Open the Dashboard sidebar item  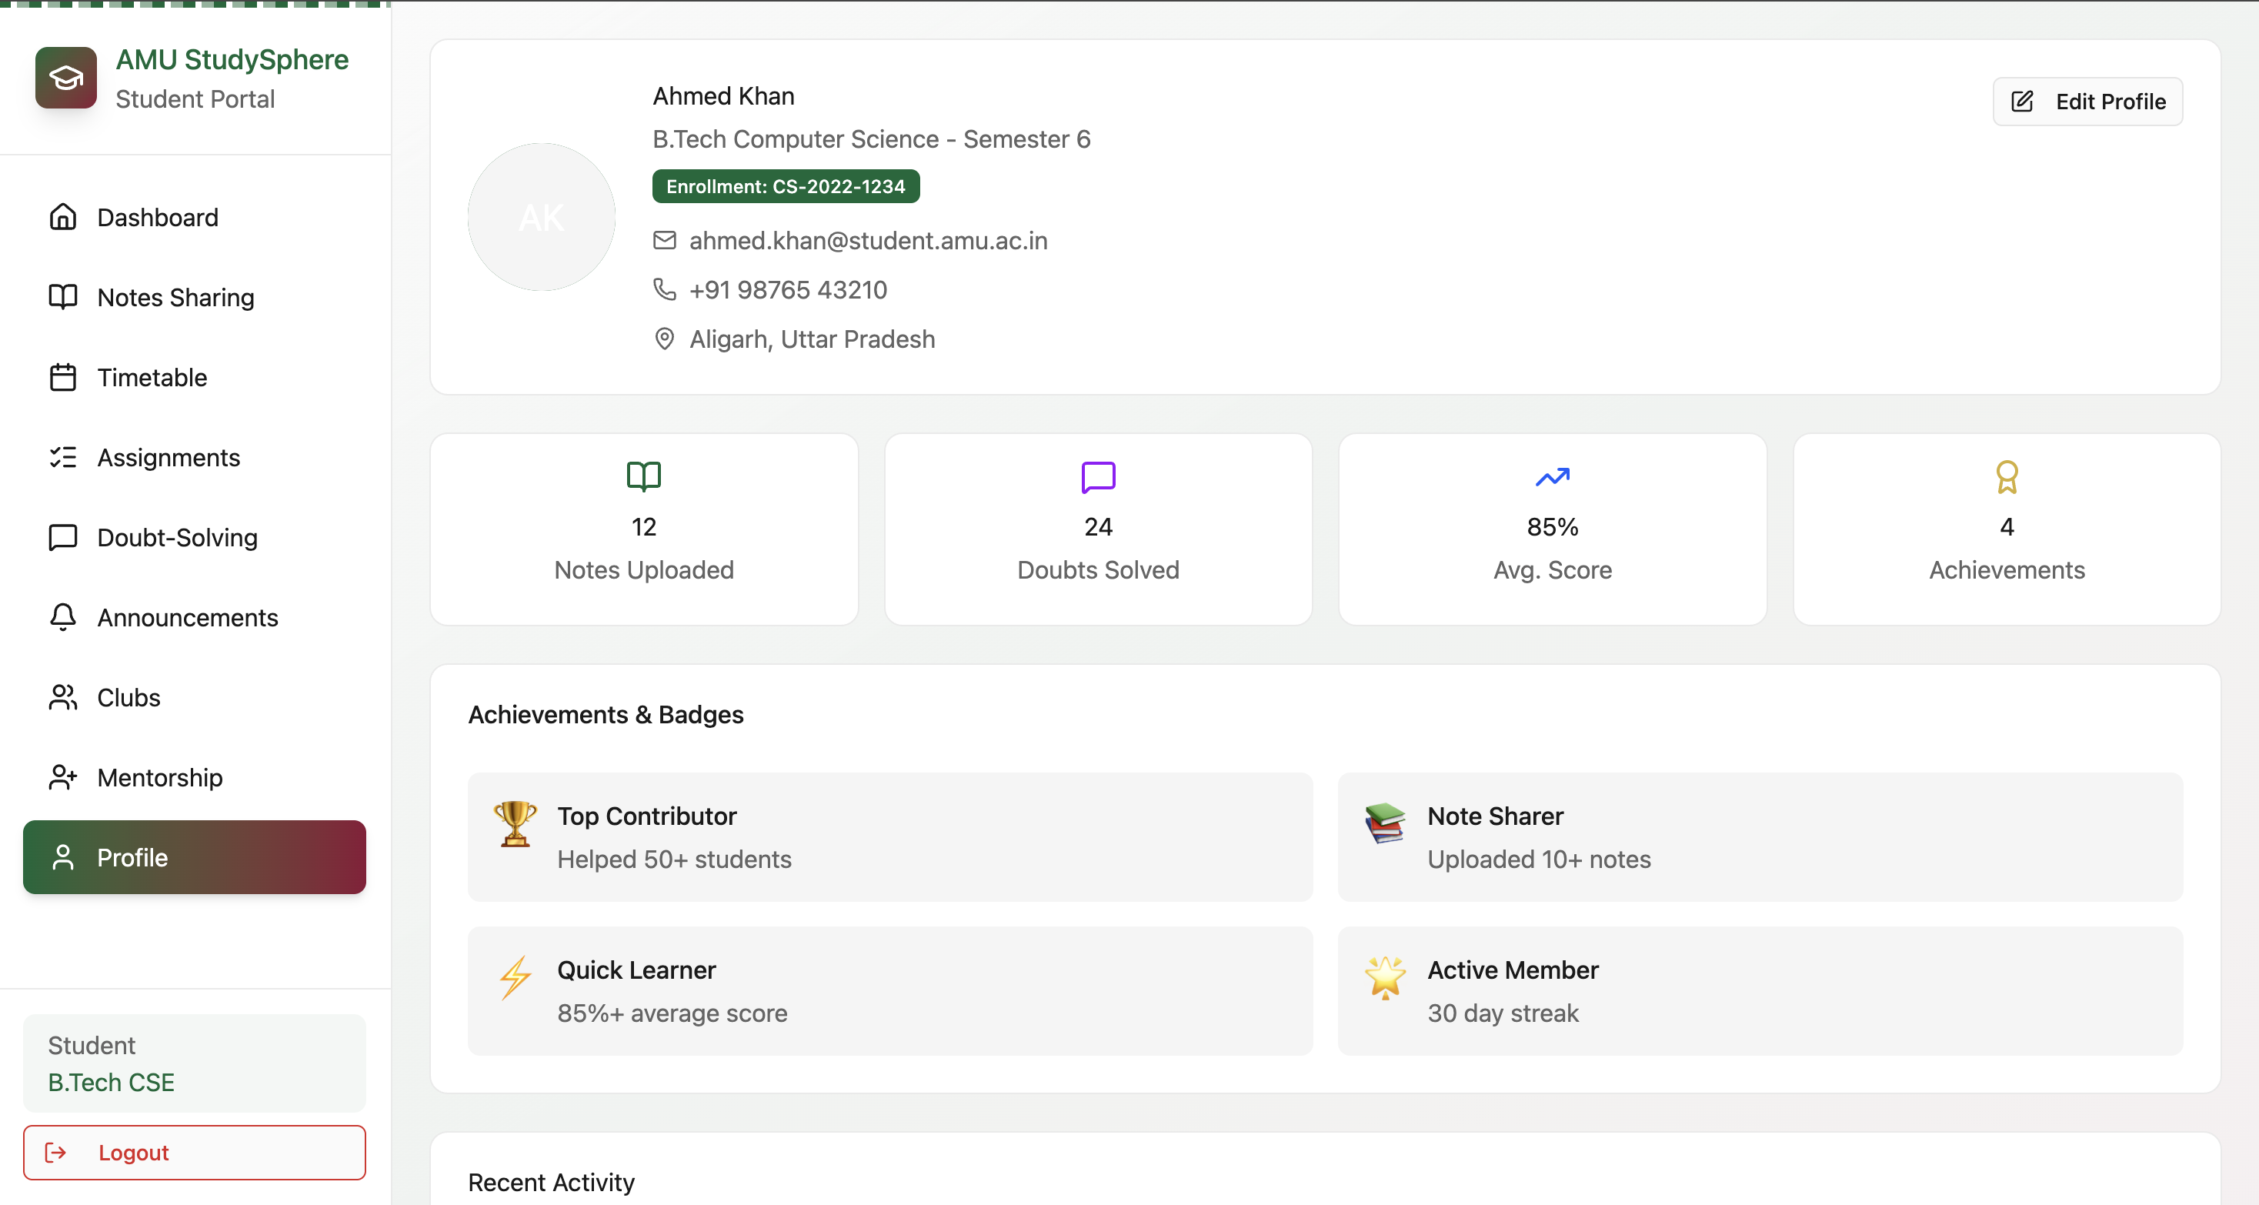158,217
